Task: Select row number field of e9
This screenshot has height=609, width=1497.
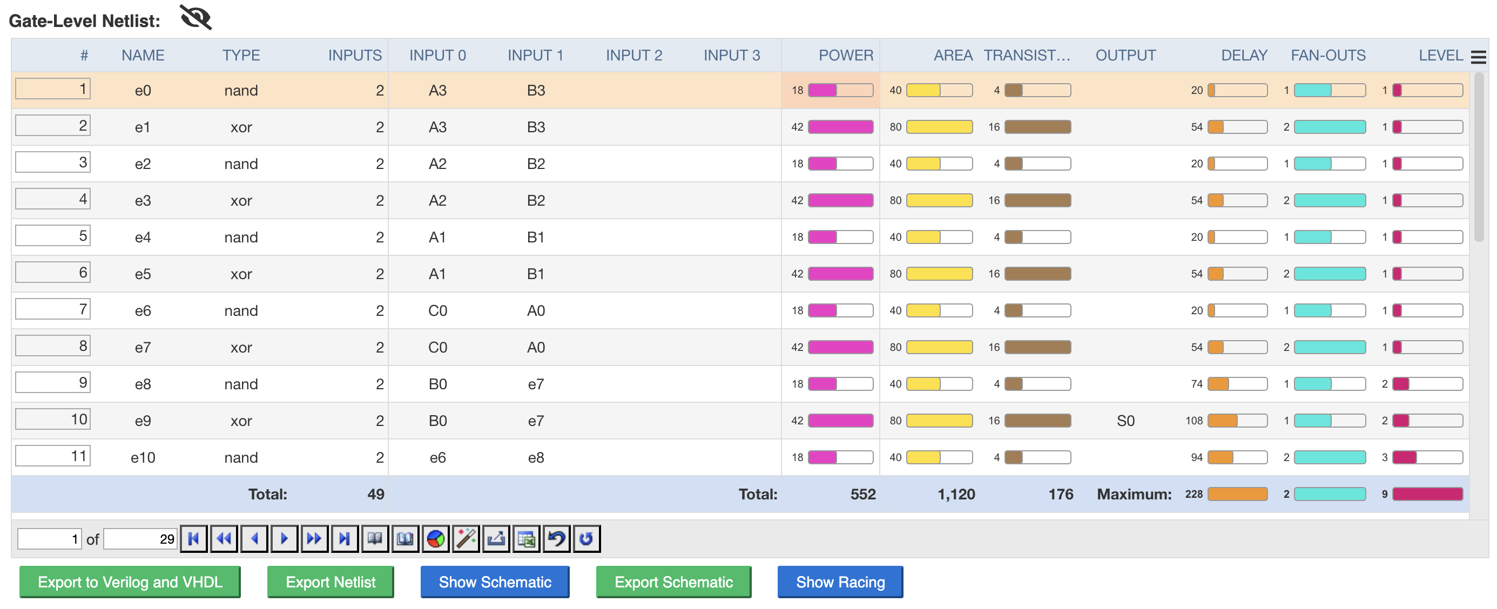Action: point(53,419)
